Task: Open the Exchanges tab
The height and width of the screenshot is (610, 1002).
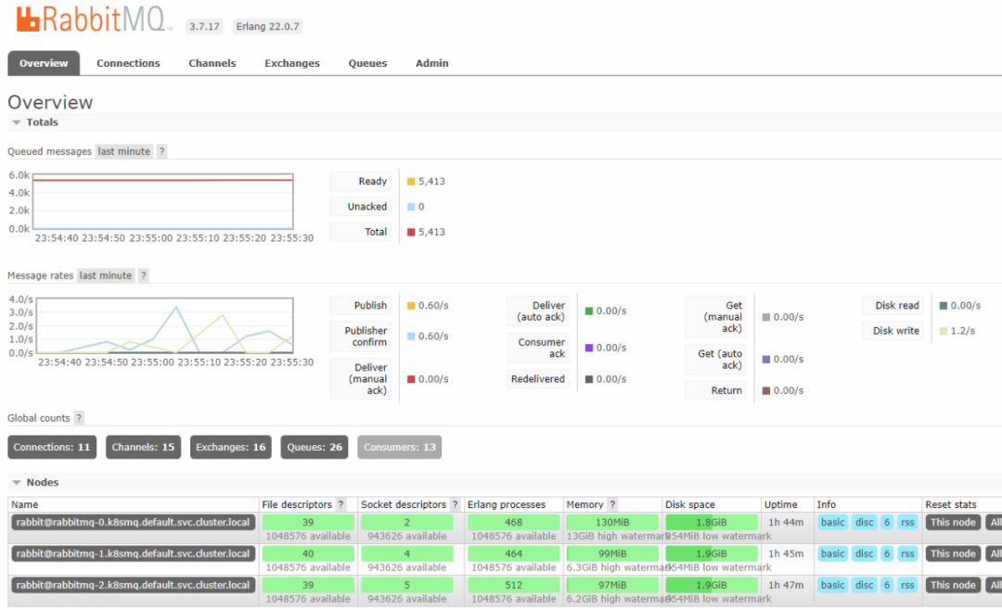Action: coord(292,63)
